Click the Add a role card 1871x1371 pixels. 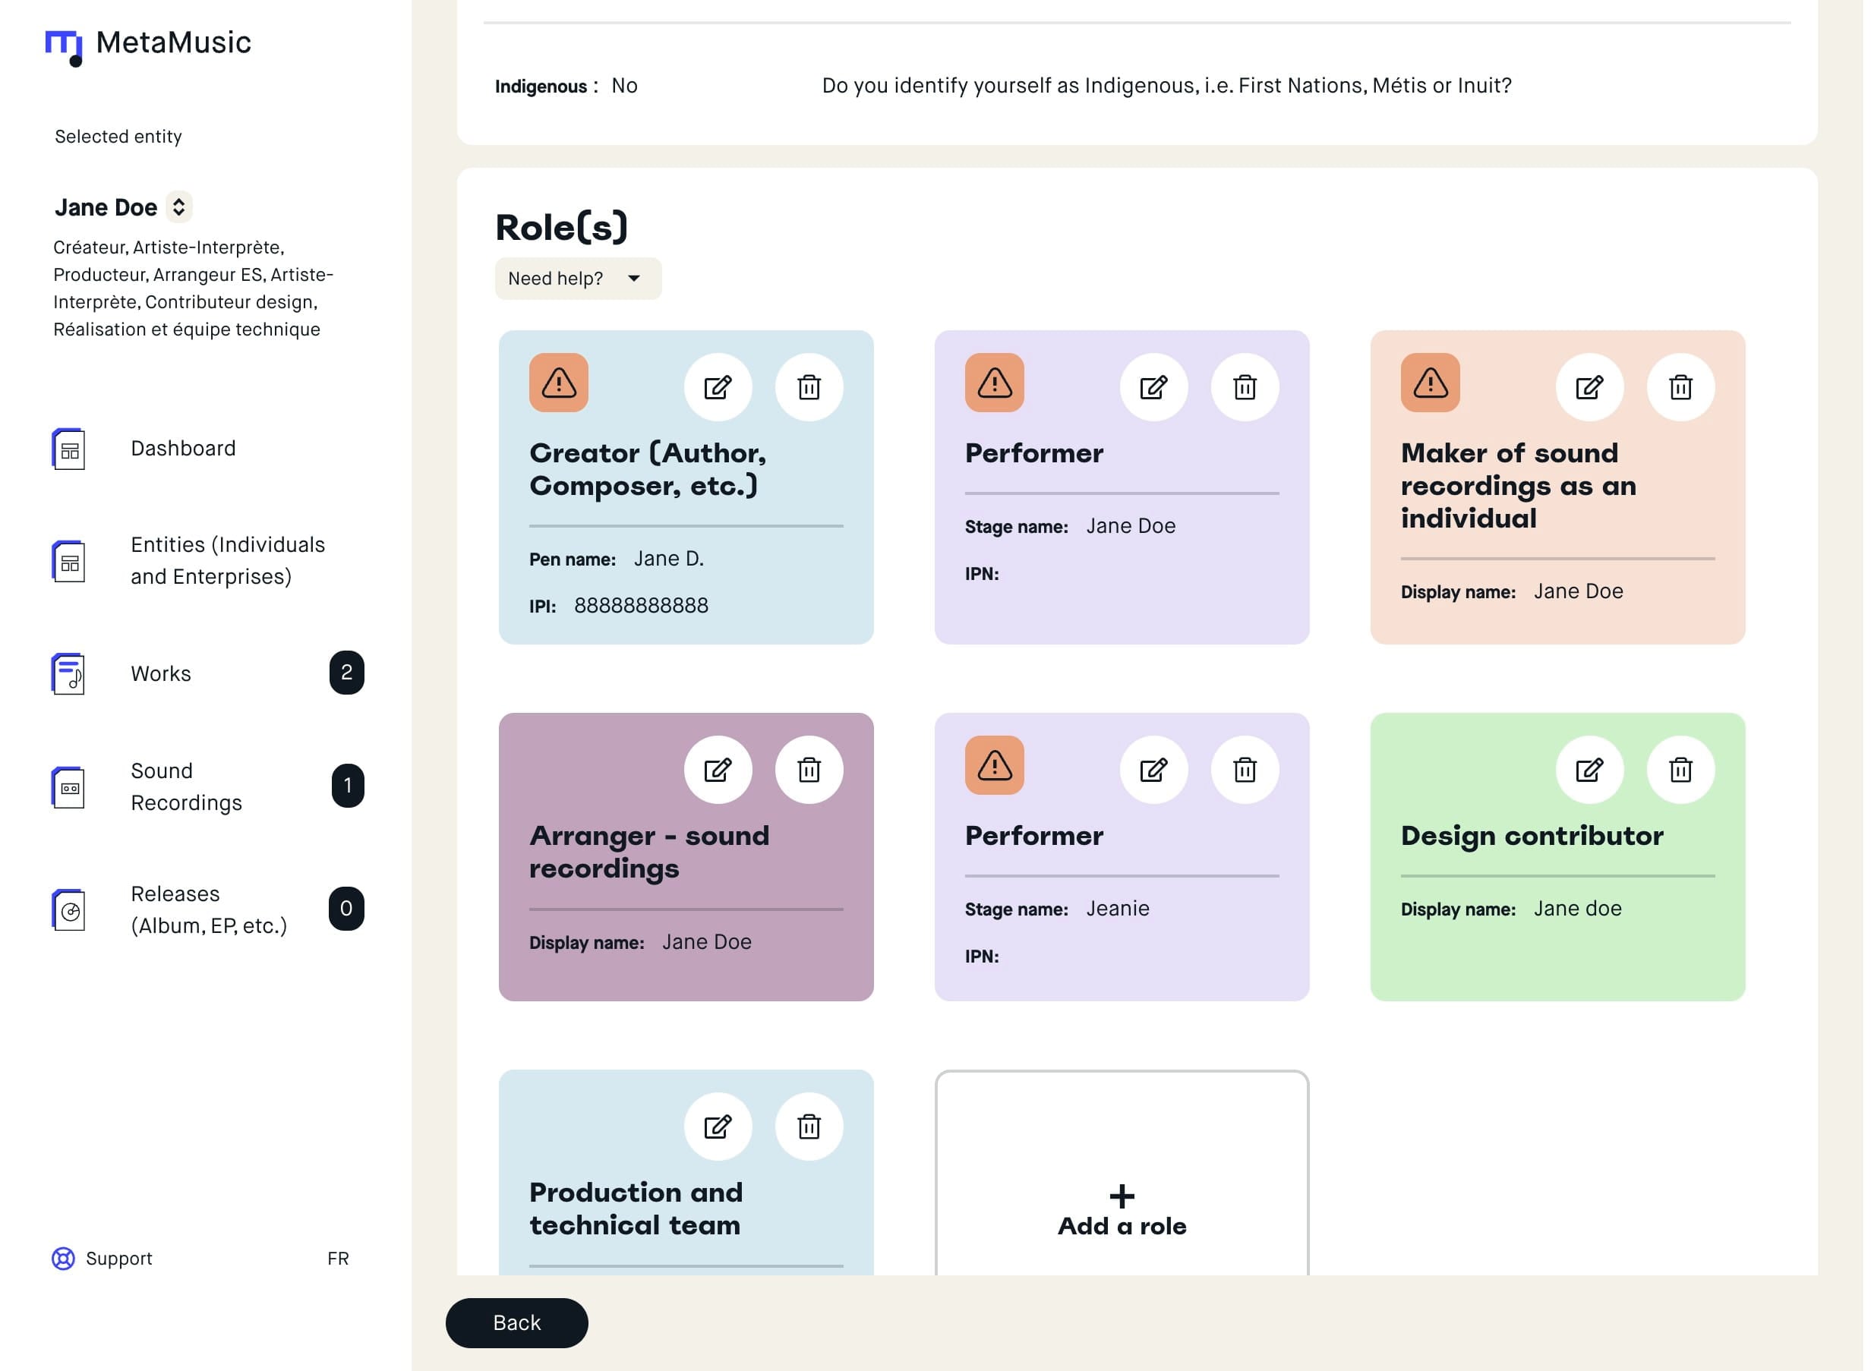(1122, 1212)
